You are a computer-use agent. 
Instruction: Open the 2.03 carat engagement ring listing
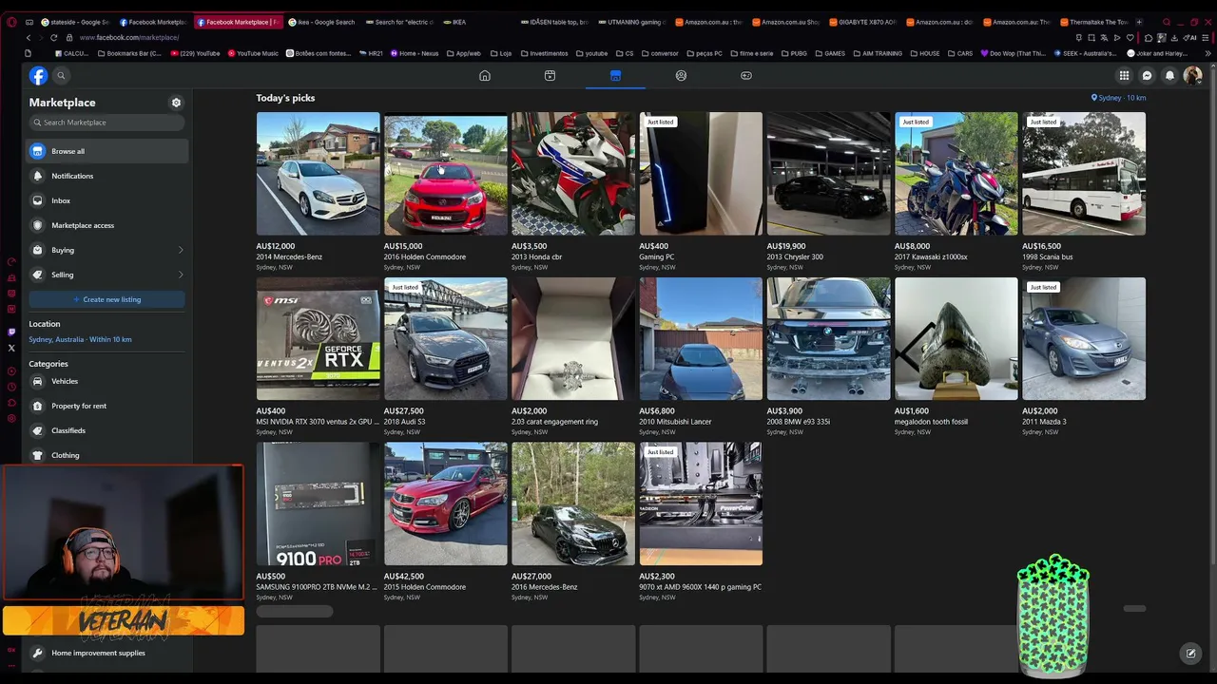coord(573,356)
